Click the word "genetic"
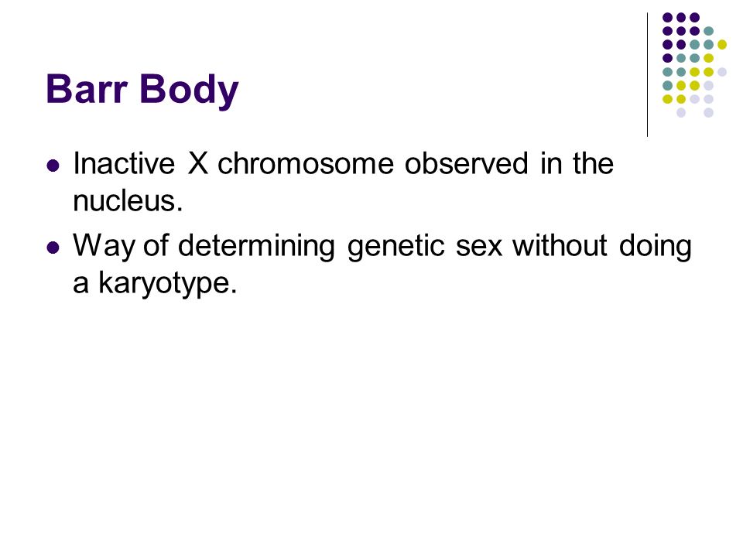This screenshot has height=557, width=743. pos(395,247)
